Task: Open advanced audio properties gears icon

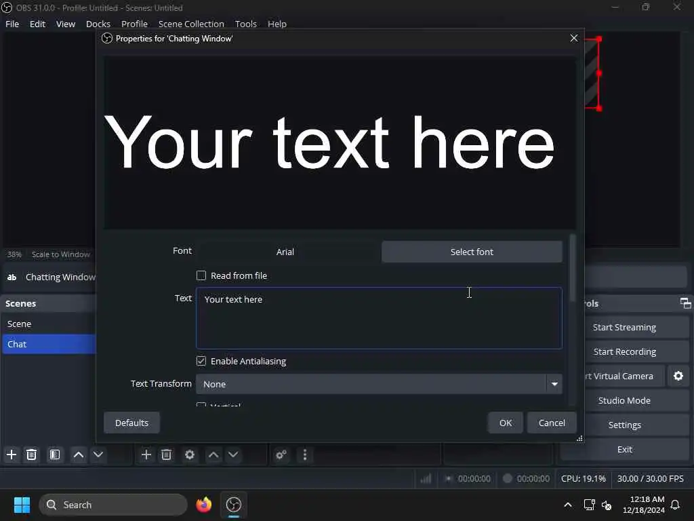Action: click(281, 455)
